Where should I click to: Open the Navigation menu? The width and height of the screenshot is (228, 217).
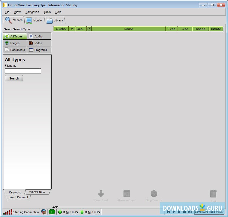(32, 12)
